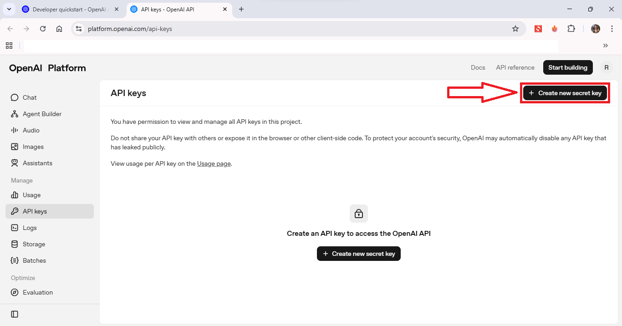The width and height of the screenshot is (622, 326).
Task: Click the top-right Create new secret key button
Action: pos(565,93)
